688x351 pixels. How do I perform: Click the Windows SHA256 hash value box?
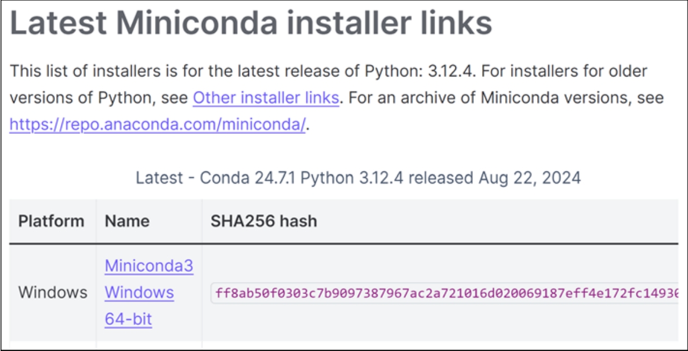[444, 292]
